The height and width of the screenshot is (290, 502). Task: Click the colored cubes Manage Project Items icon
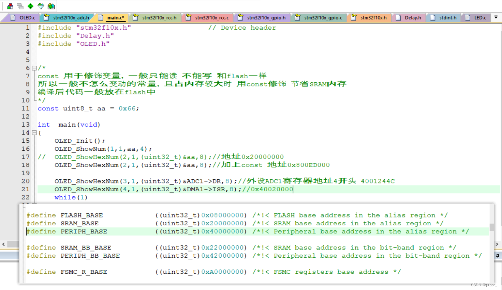10,6
